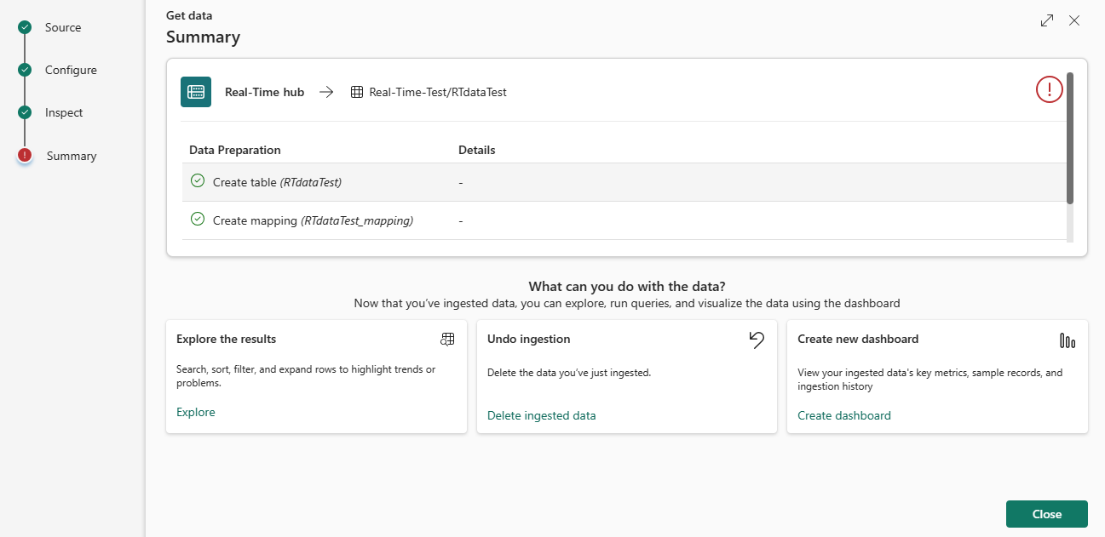Click the table icon beside Real-Time-Test/RTdataTest
The image size is (1105, 537).
coord(357,92)
